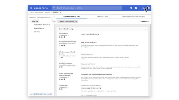
Task: Click the Download restrictions setting label
Action: pos(65,63)
